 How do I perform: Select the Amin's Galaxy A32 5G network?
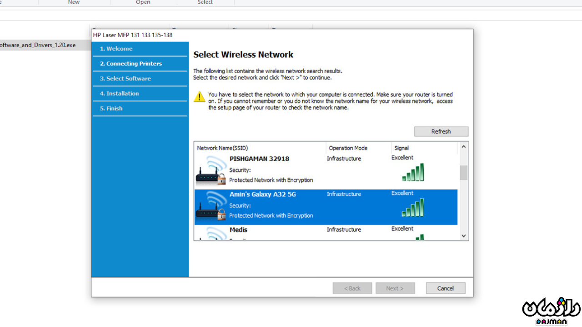[326, 207]
